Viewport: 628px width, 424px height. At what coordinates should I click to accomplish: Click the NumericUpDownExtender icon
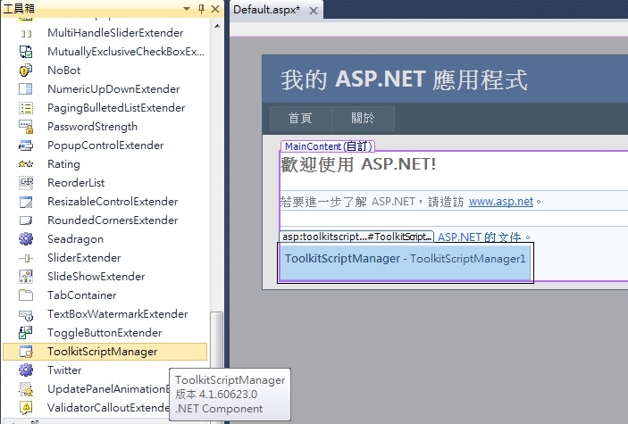[x=26, y=89]
